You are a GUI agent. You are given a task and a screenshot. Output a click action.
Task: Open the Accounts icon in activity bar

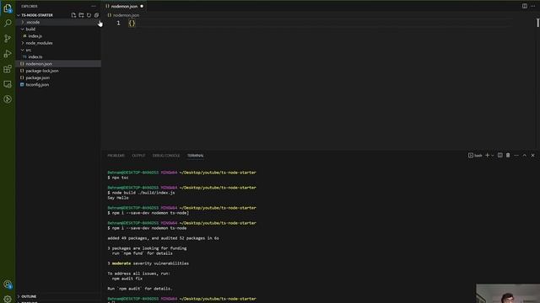[x=8, y=284]
